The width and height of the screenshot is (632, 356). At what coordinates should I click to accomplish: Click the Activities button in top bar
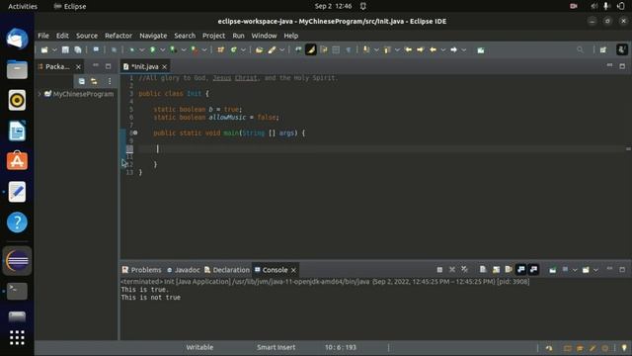(x=23, y=6)
